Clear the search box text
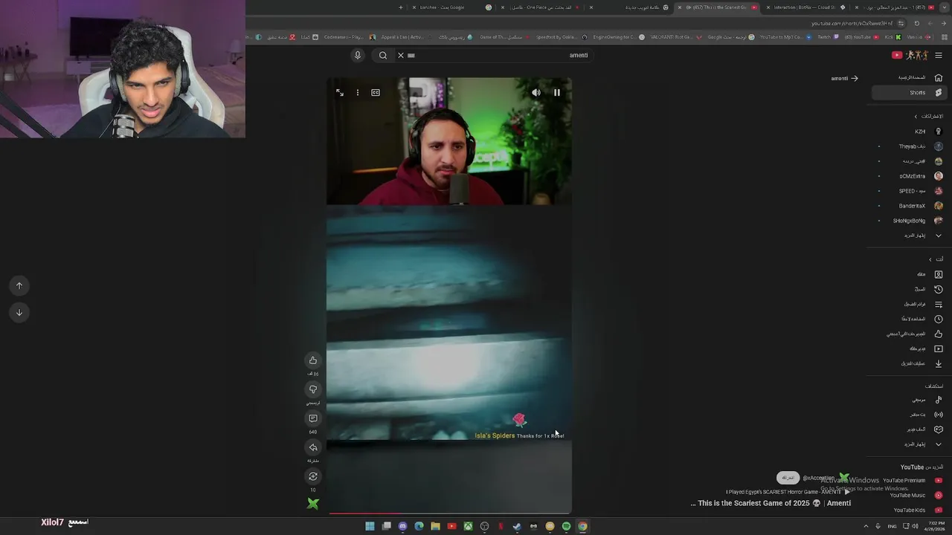952x535 pixels. click(x=400, y=55)
